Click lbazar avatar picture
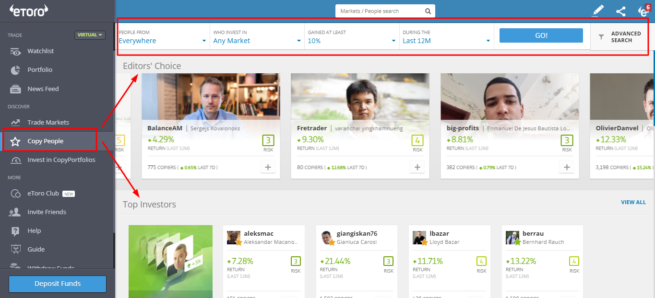Viewport: 655px width, 298px height. 419,238
